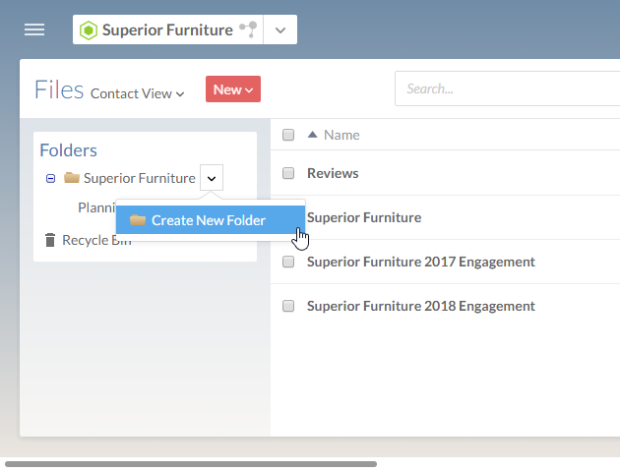Viewport: 620px width, 472px height.
Task: Expand the Contact View dropdown
Action: [137, 93]
